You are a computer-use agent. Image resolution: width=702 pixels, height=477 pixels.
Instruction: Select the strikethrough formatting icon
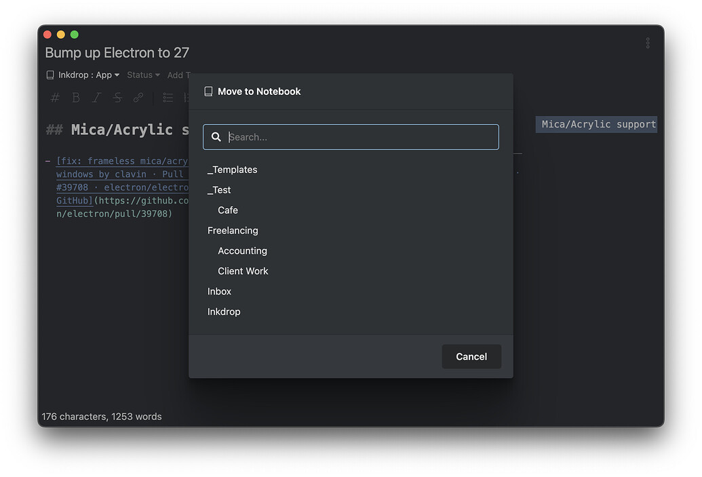click(x=117, y=98)
